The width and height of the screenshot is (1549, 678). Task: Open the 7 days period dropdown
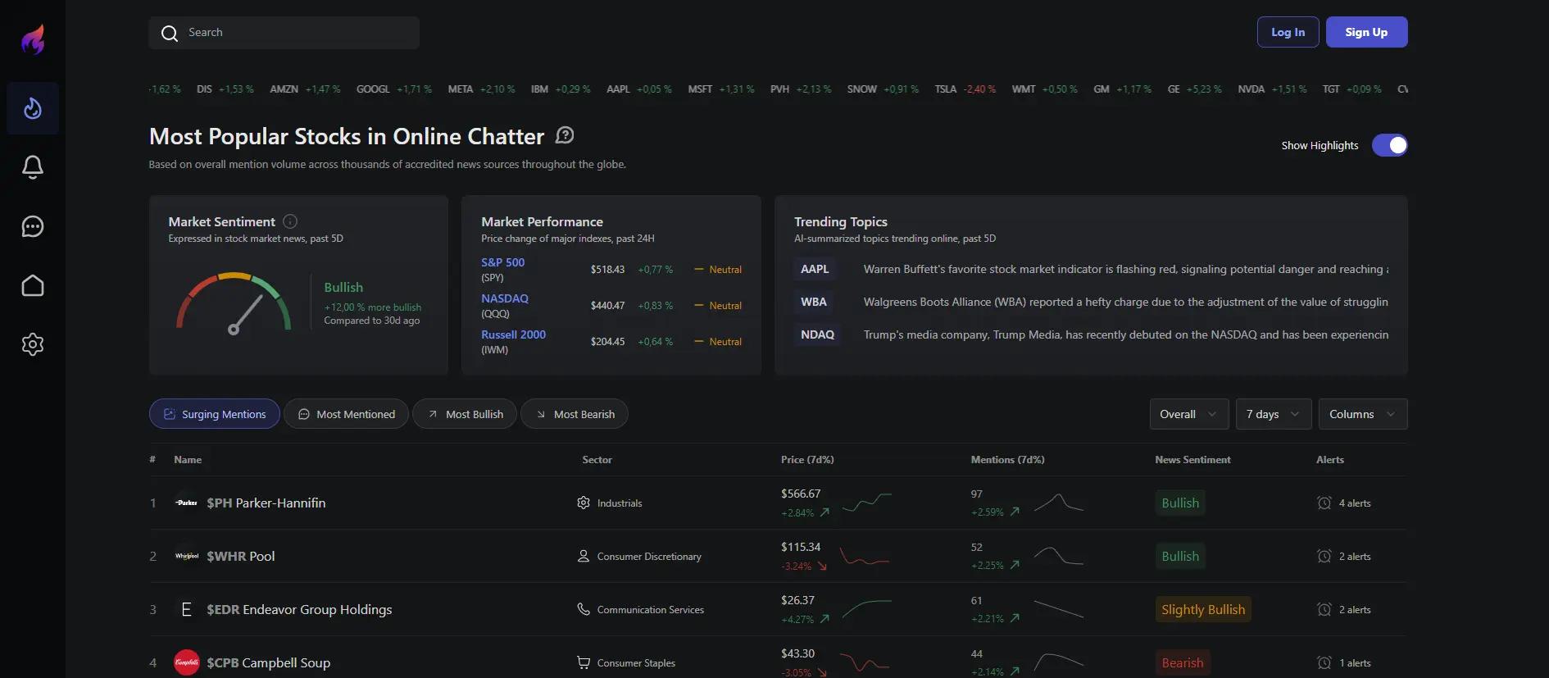pos(1274,414)
